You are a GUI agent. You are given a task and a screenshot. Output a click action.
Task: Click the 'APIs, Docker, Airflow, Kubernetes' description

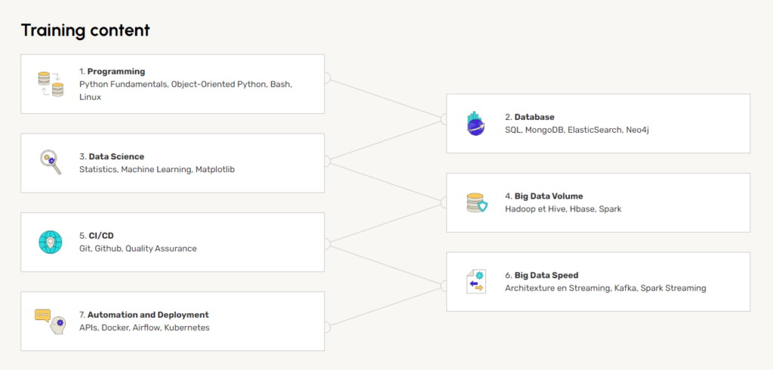coord(144,328)
